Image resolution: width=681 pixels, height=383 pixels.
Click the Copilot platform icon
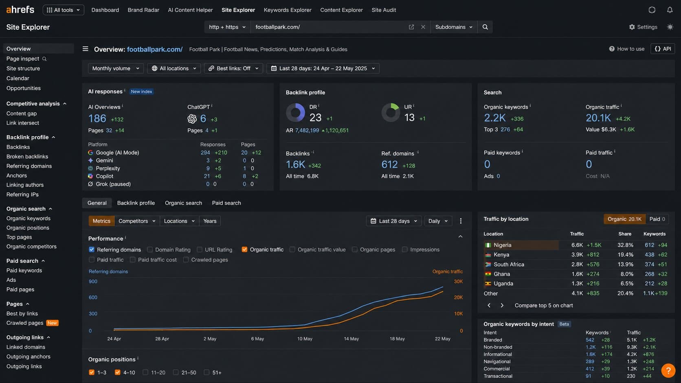point(90,176)
